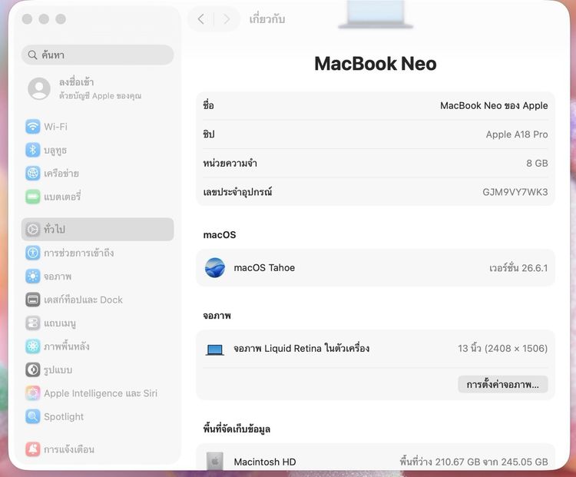Open Apple Intelligence และ Siri icon
This screenshot has height=477, width=576.
point(33,393)
